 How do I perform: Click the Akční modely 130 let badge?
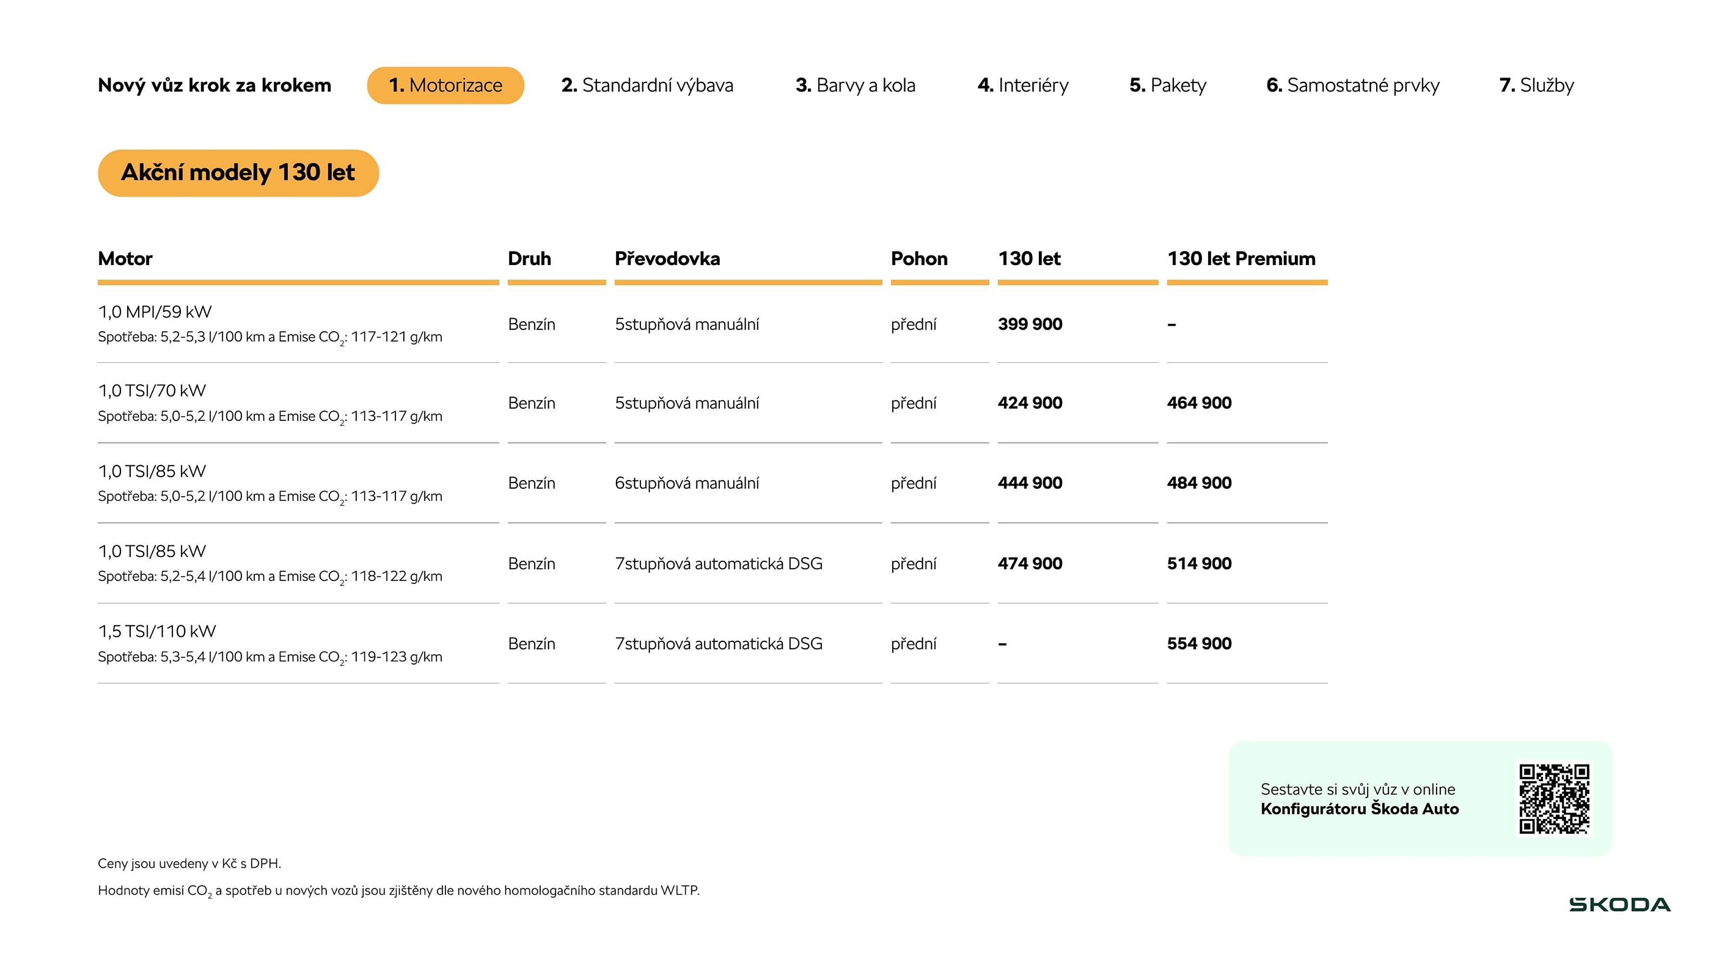coord(238,173)
